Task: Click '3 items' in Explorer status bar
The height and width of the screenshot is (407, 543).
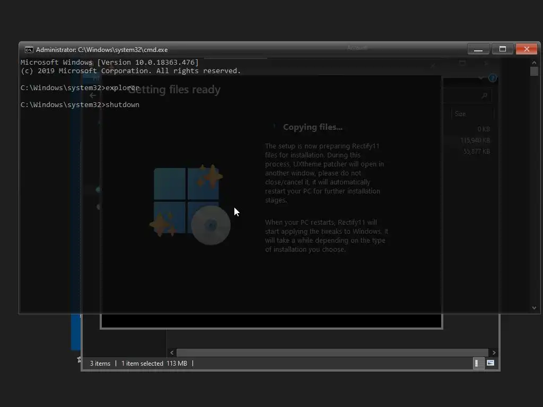Action: point(100,364)
